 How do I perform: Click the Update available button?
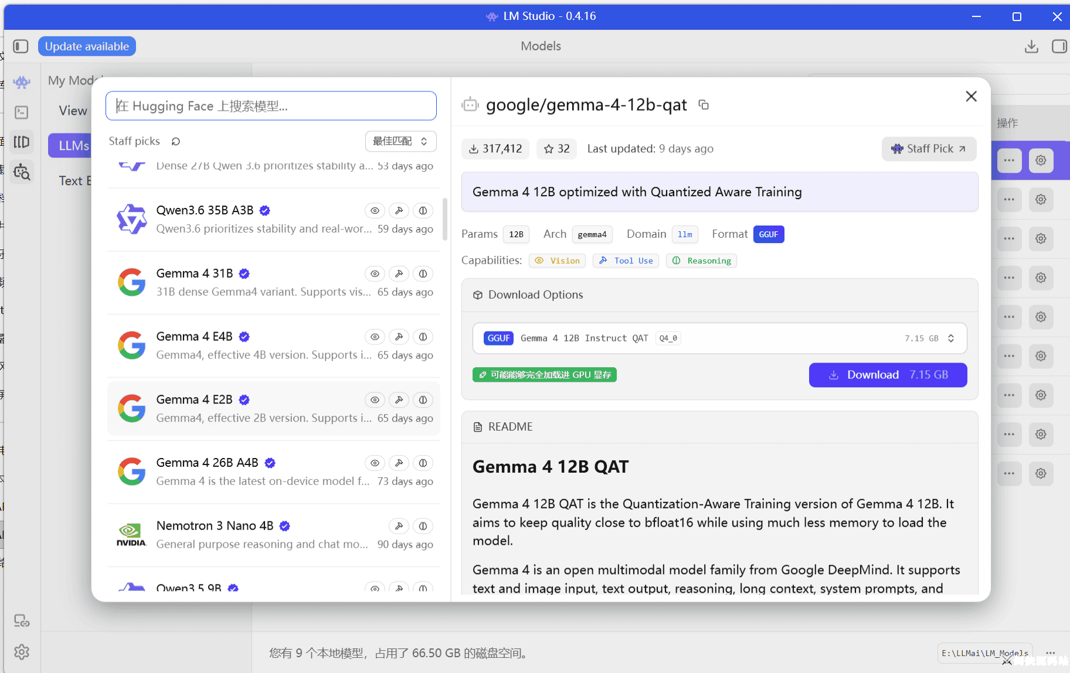(87, 46)
